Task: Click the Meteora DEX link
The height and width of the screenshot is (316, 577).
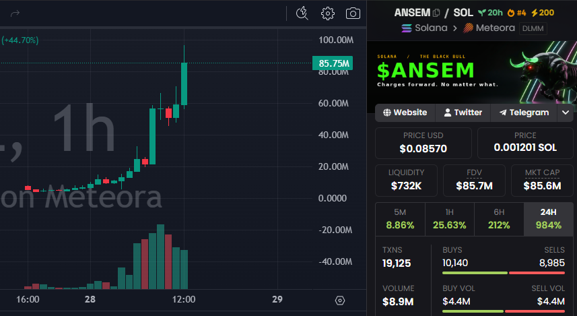Action: click(x=489, y=28)
